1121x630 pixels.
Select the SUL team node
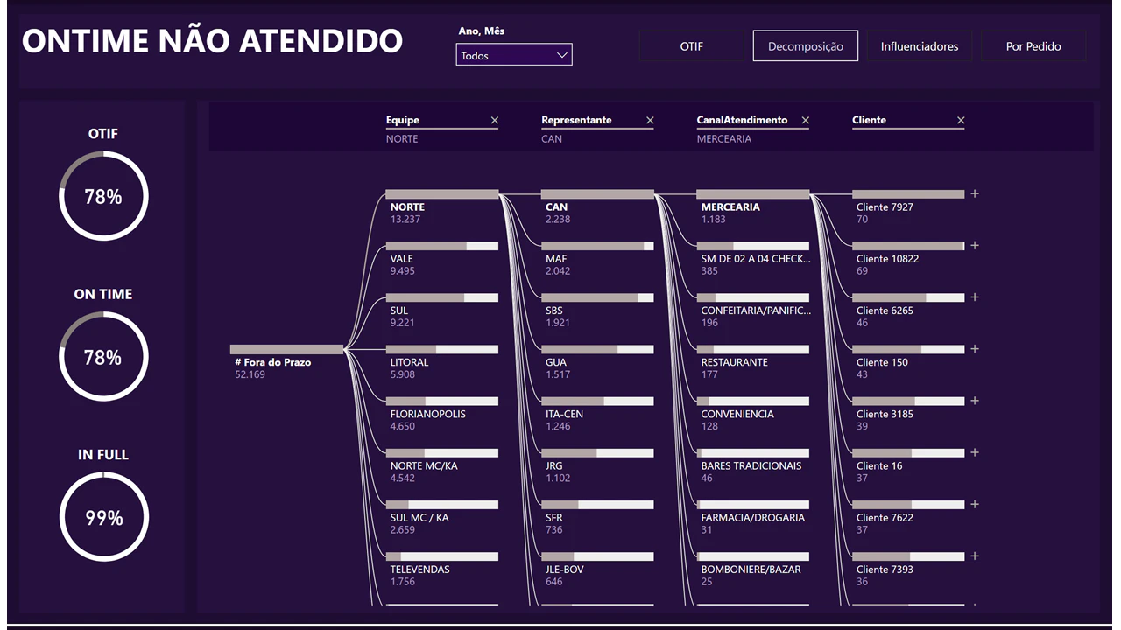pos(442,310)
